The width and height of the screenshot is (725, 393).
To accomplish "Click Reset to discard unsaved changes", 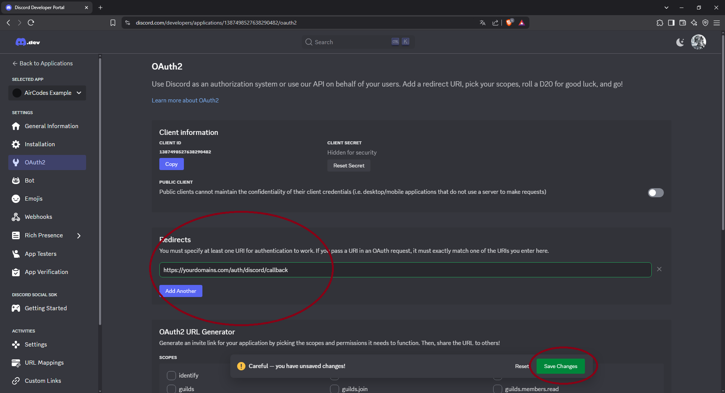I will coord(522,366).
